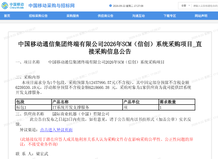The height and width of the screenshot is (159, 218).
Task: Open the 沟通互动 menu
Action: click(x=138, y=16)
